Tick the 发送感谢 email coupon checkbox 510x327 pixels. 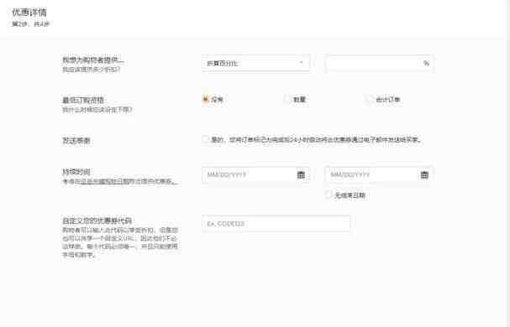(205, 140)
